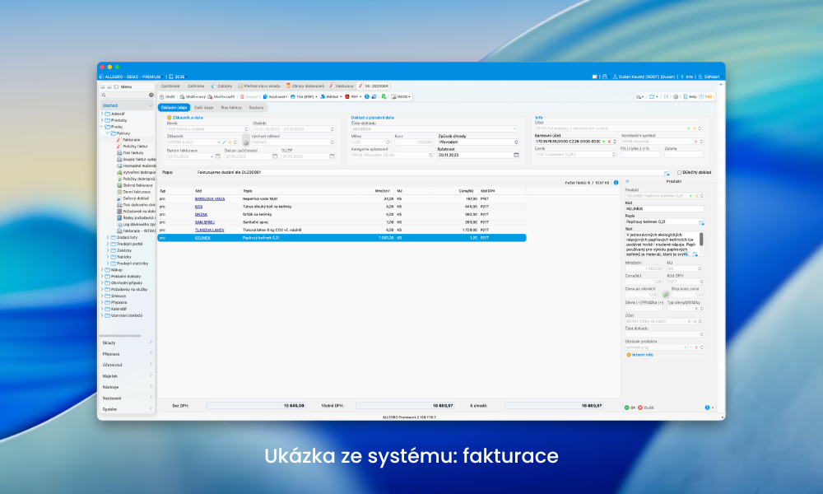Click the info icon beside Počet řádků

pyautogui.click(x=616, y=183)
